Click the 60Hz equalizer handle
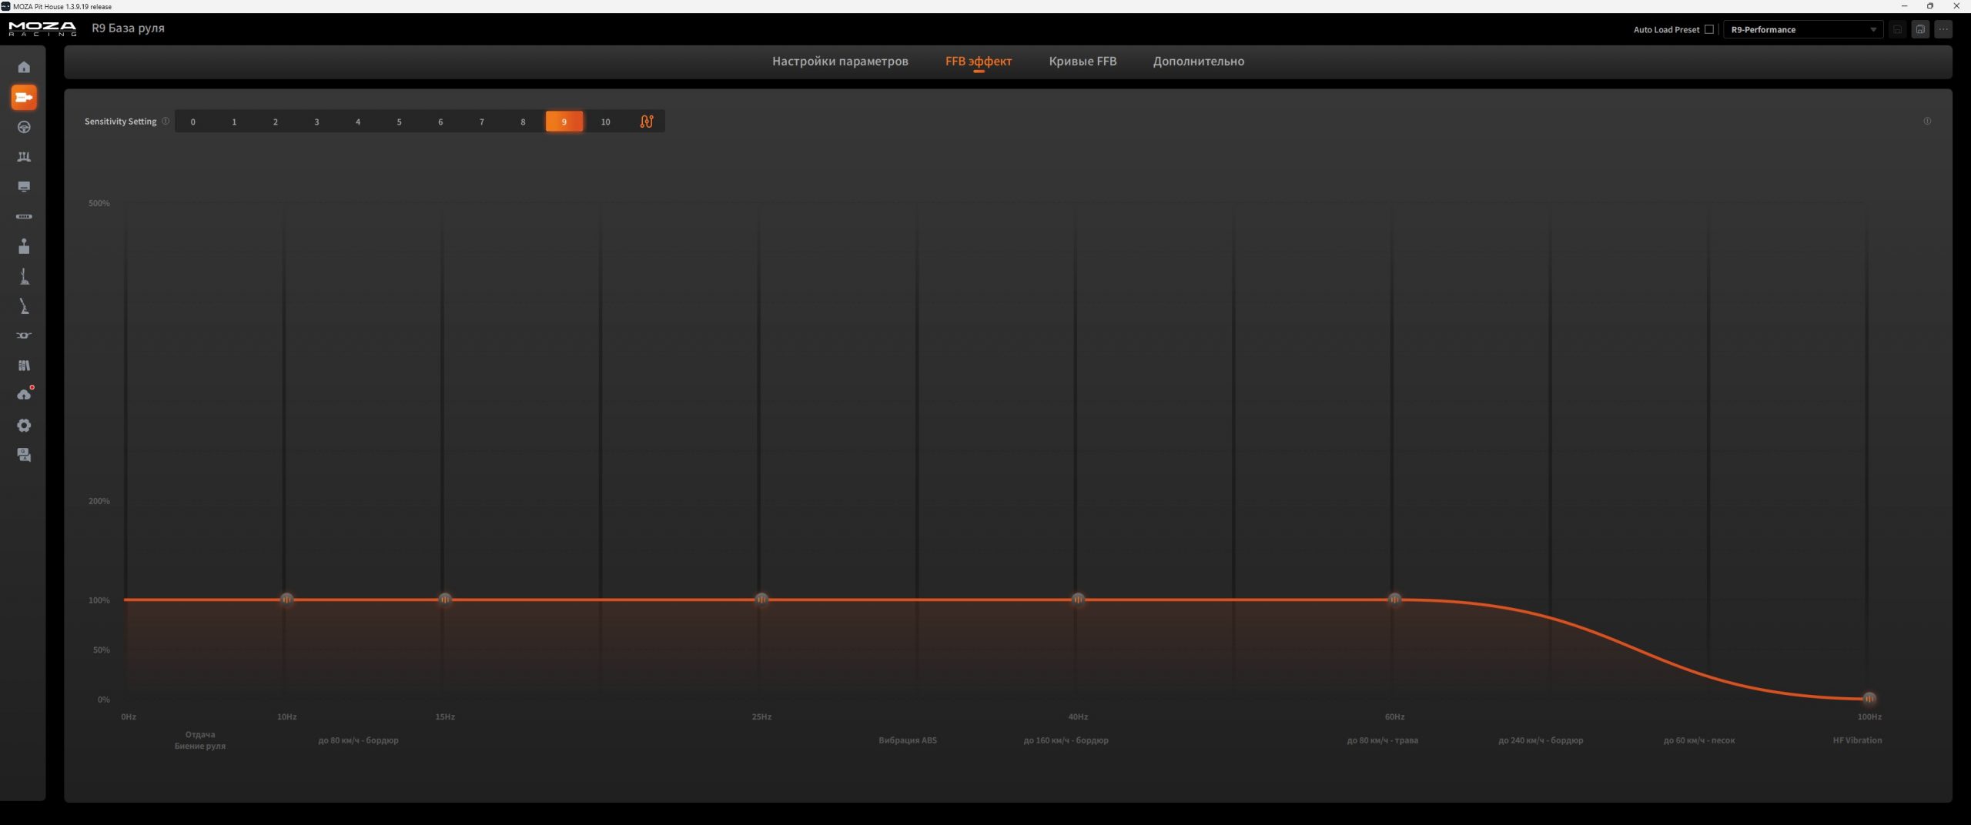Screen dimensions: 1971x825 [1394, 599]
